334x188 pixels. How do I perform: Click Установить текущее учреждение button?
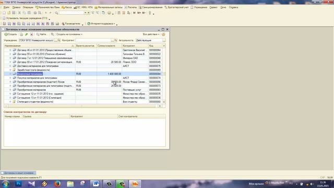(x=25, y=18)
